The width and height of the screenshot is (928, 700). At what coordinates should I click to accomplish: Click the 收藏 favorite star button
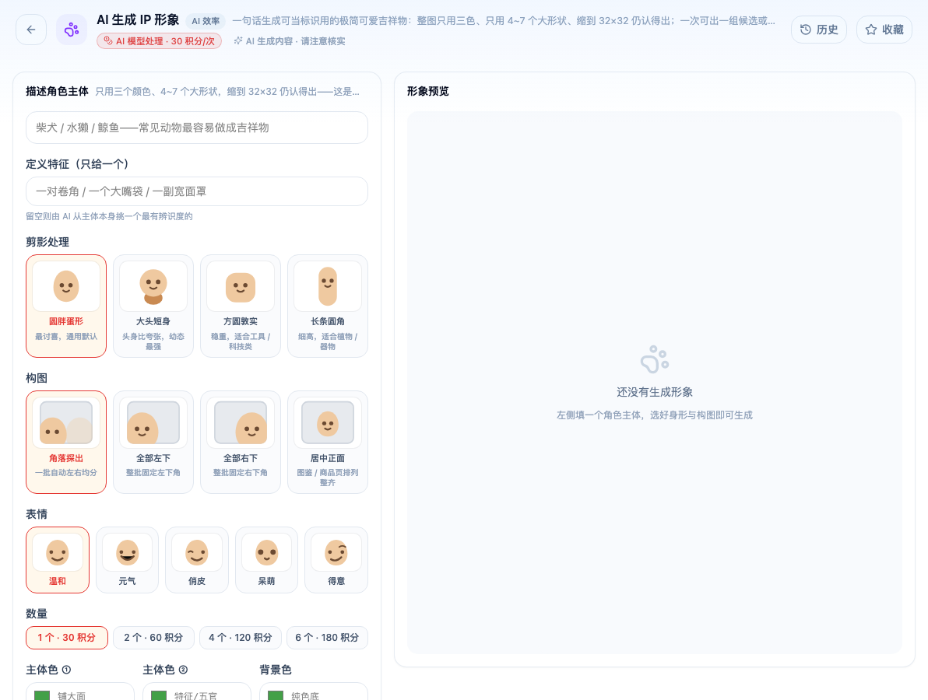tap(884, 30)
